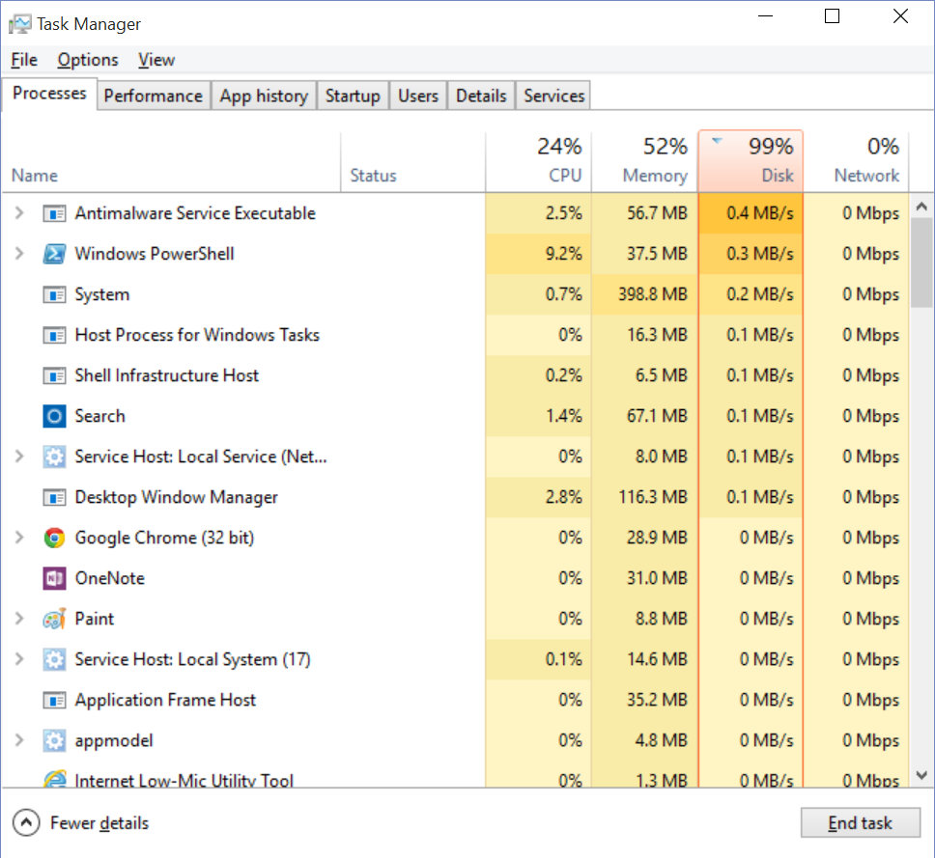Click the Host Process for Windows Tasks icon

pos(54,335)
